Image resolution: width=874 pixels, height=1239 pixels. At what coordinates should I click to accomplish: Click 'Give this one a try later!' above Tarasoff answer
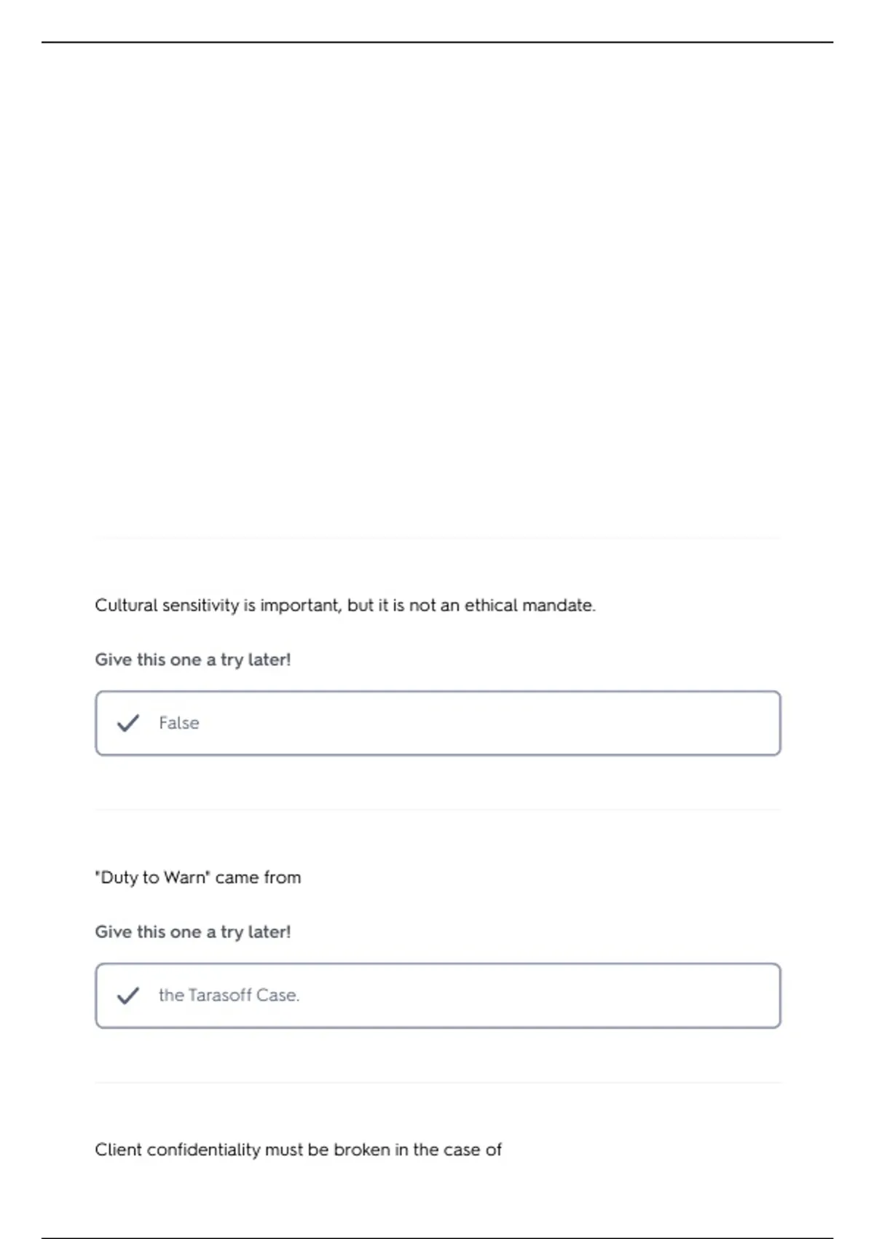coord(193,932)
